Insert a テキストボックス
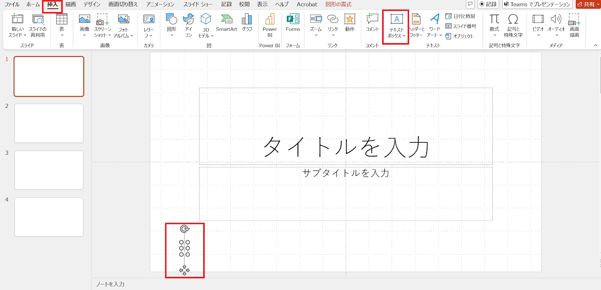 [x=396, y=26]
